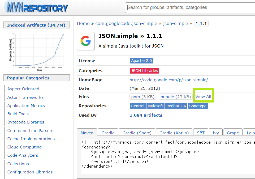The width and height of the screenshot is (255, 179).
Task: Click the MVNRepository logo
Action: pos(37,7)
